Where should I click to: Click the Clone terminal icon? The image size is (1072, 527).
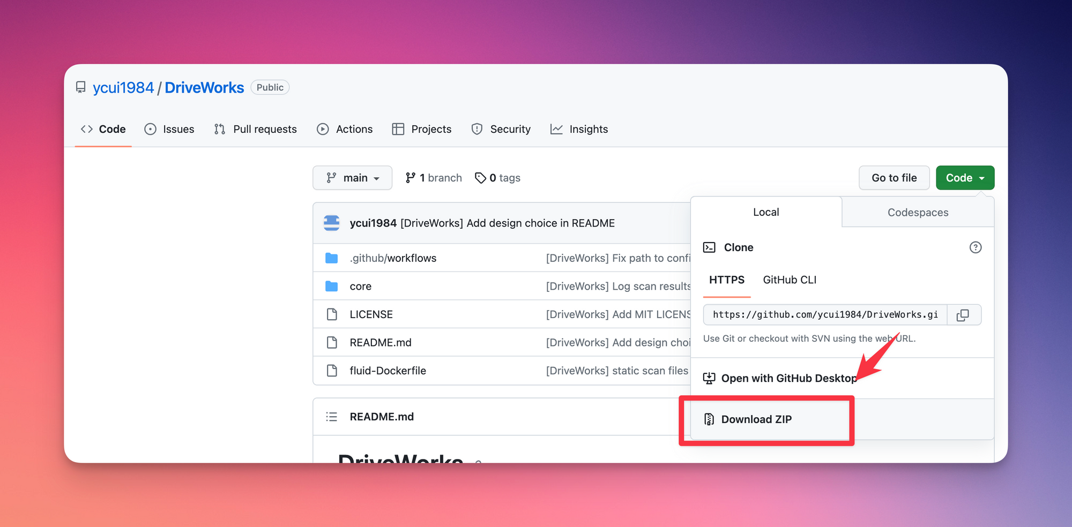(709, 247)
